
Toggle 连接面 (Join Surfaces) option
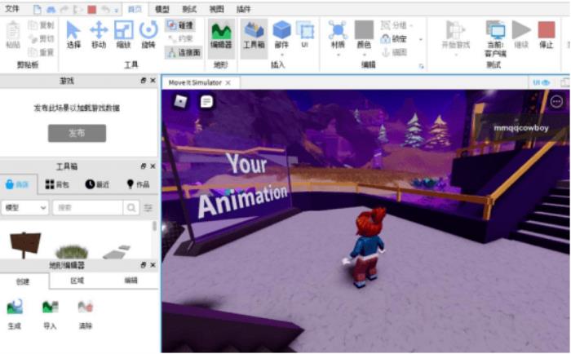pyautogui.click(x=184, y=52)
